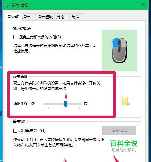Close the 鼠标 属性 dialog
This screenshot has height=162, width=151.
144,5
